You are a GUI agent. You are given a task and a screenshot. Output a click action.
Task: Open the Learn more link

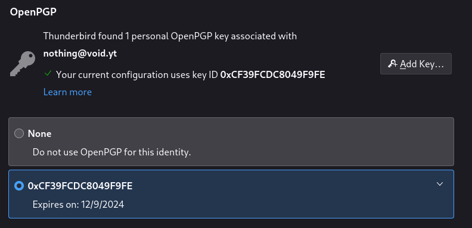[x=67, y=92]
